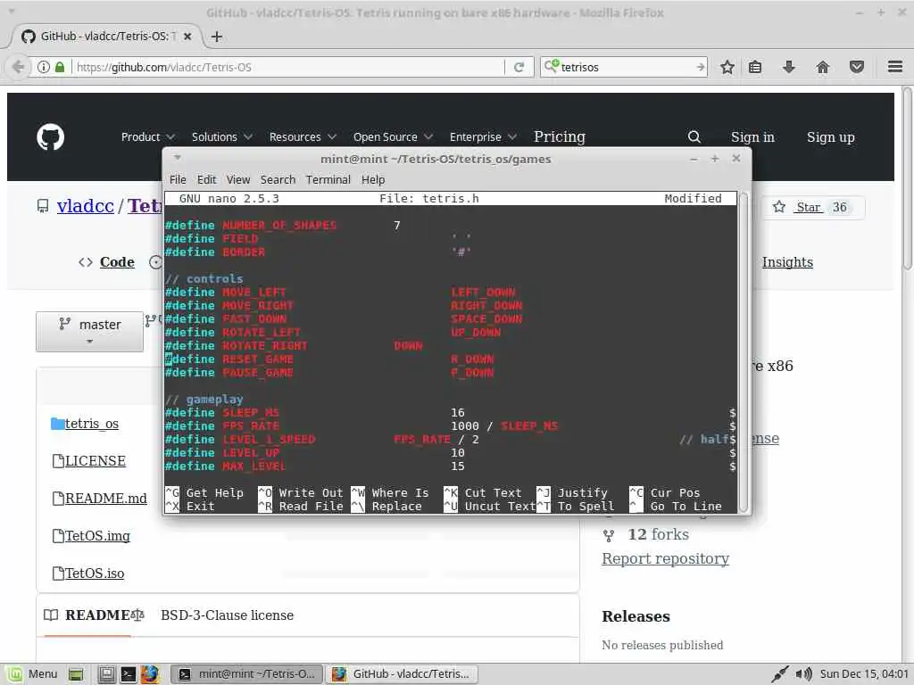914x685 pixels.
Task: Launch Firefox from the panel launcher icon
Action: point(149,674)
